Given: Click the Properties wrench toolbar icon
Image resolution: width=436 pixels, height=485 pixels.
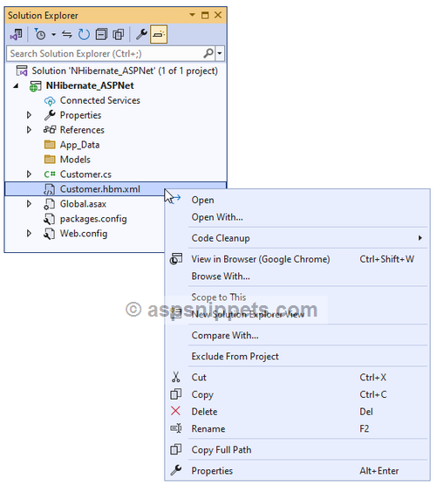Looking at the screenshot, I should pos(141,34).
